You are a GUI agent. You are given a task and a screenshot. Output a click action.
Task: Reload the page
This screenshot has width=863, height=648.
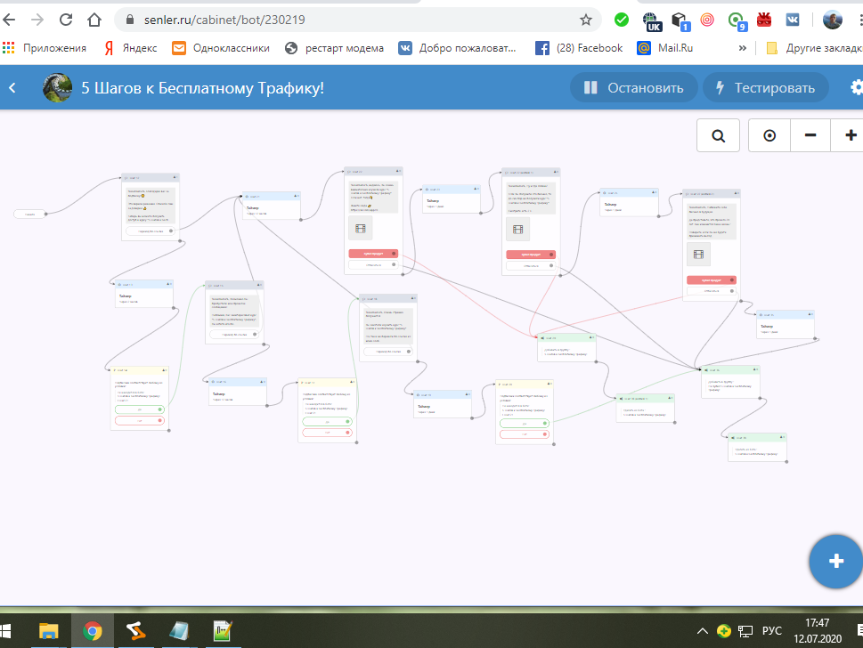click(x=67, y=20)
